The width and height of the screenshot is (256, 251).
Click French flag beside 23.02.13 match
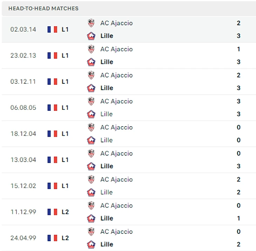(52, 55)
